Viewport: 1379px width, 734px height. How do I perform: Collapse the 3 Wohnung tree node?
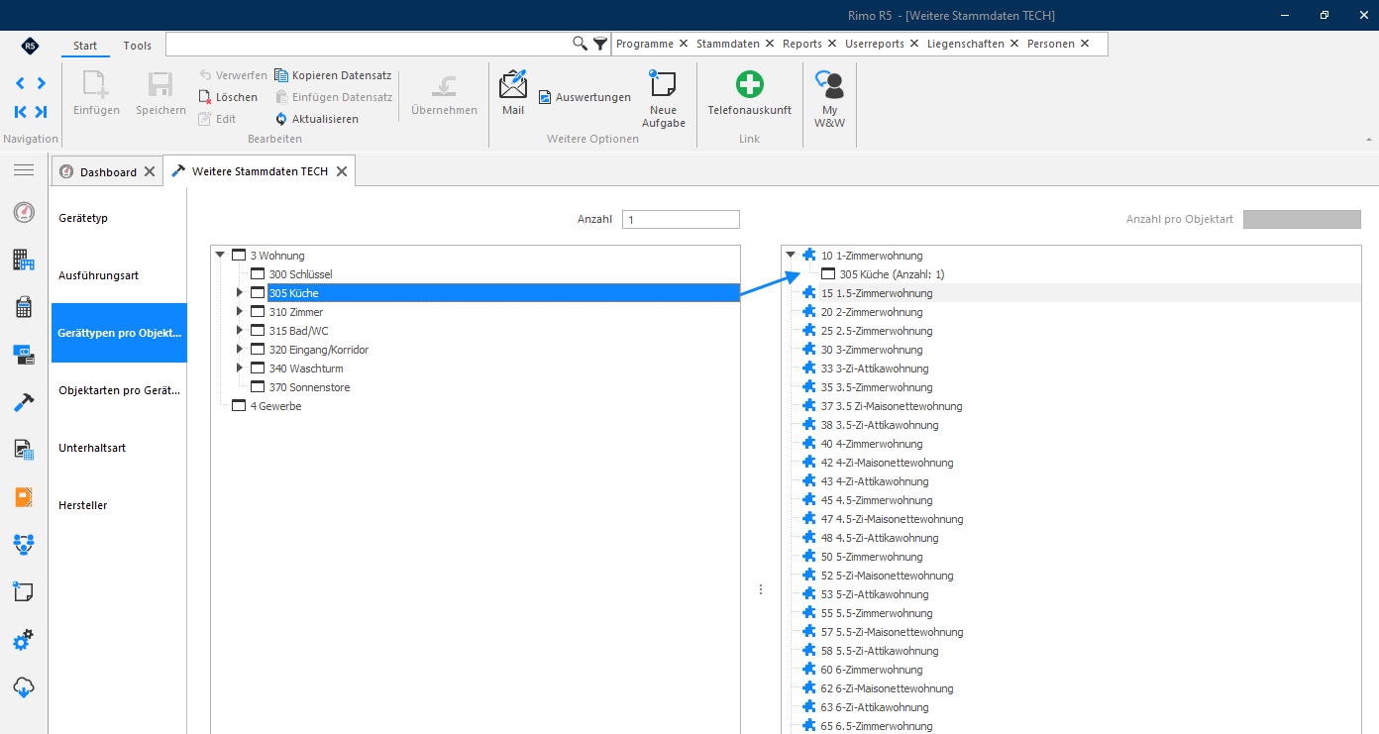tap(221, 255)
